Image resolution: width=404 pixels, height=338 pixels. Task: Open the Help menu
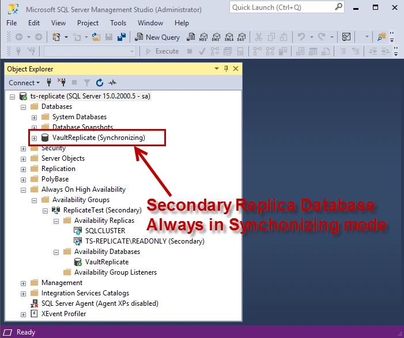[x=182, y=23]
